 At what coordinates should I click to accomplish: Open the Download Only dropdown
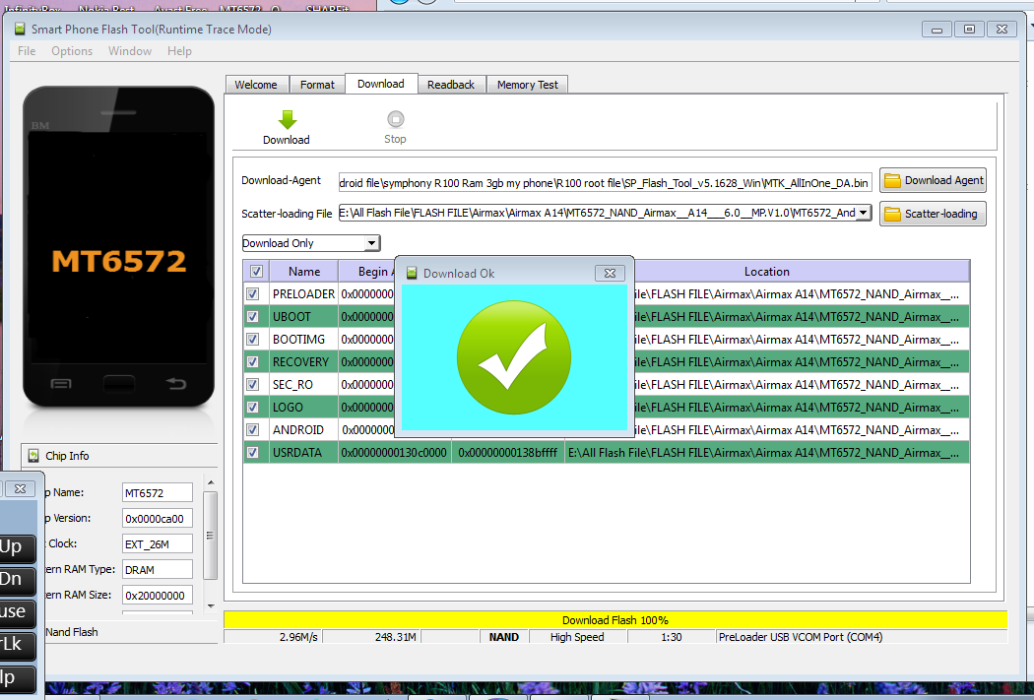372,242
